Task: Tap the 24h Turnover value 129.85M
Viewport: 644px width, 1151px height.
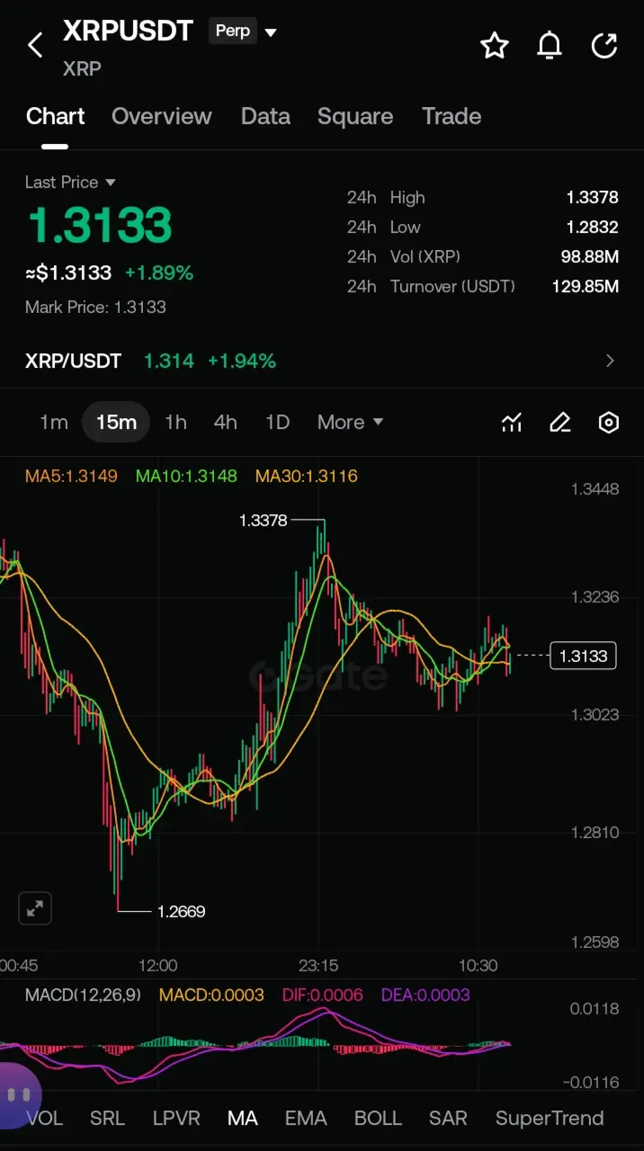Action: pos(586,287)
